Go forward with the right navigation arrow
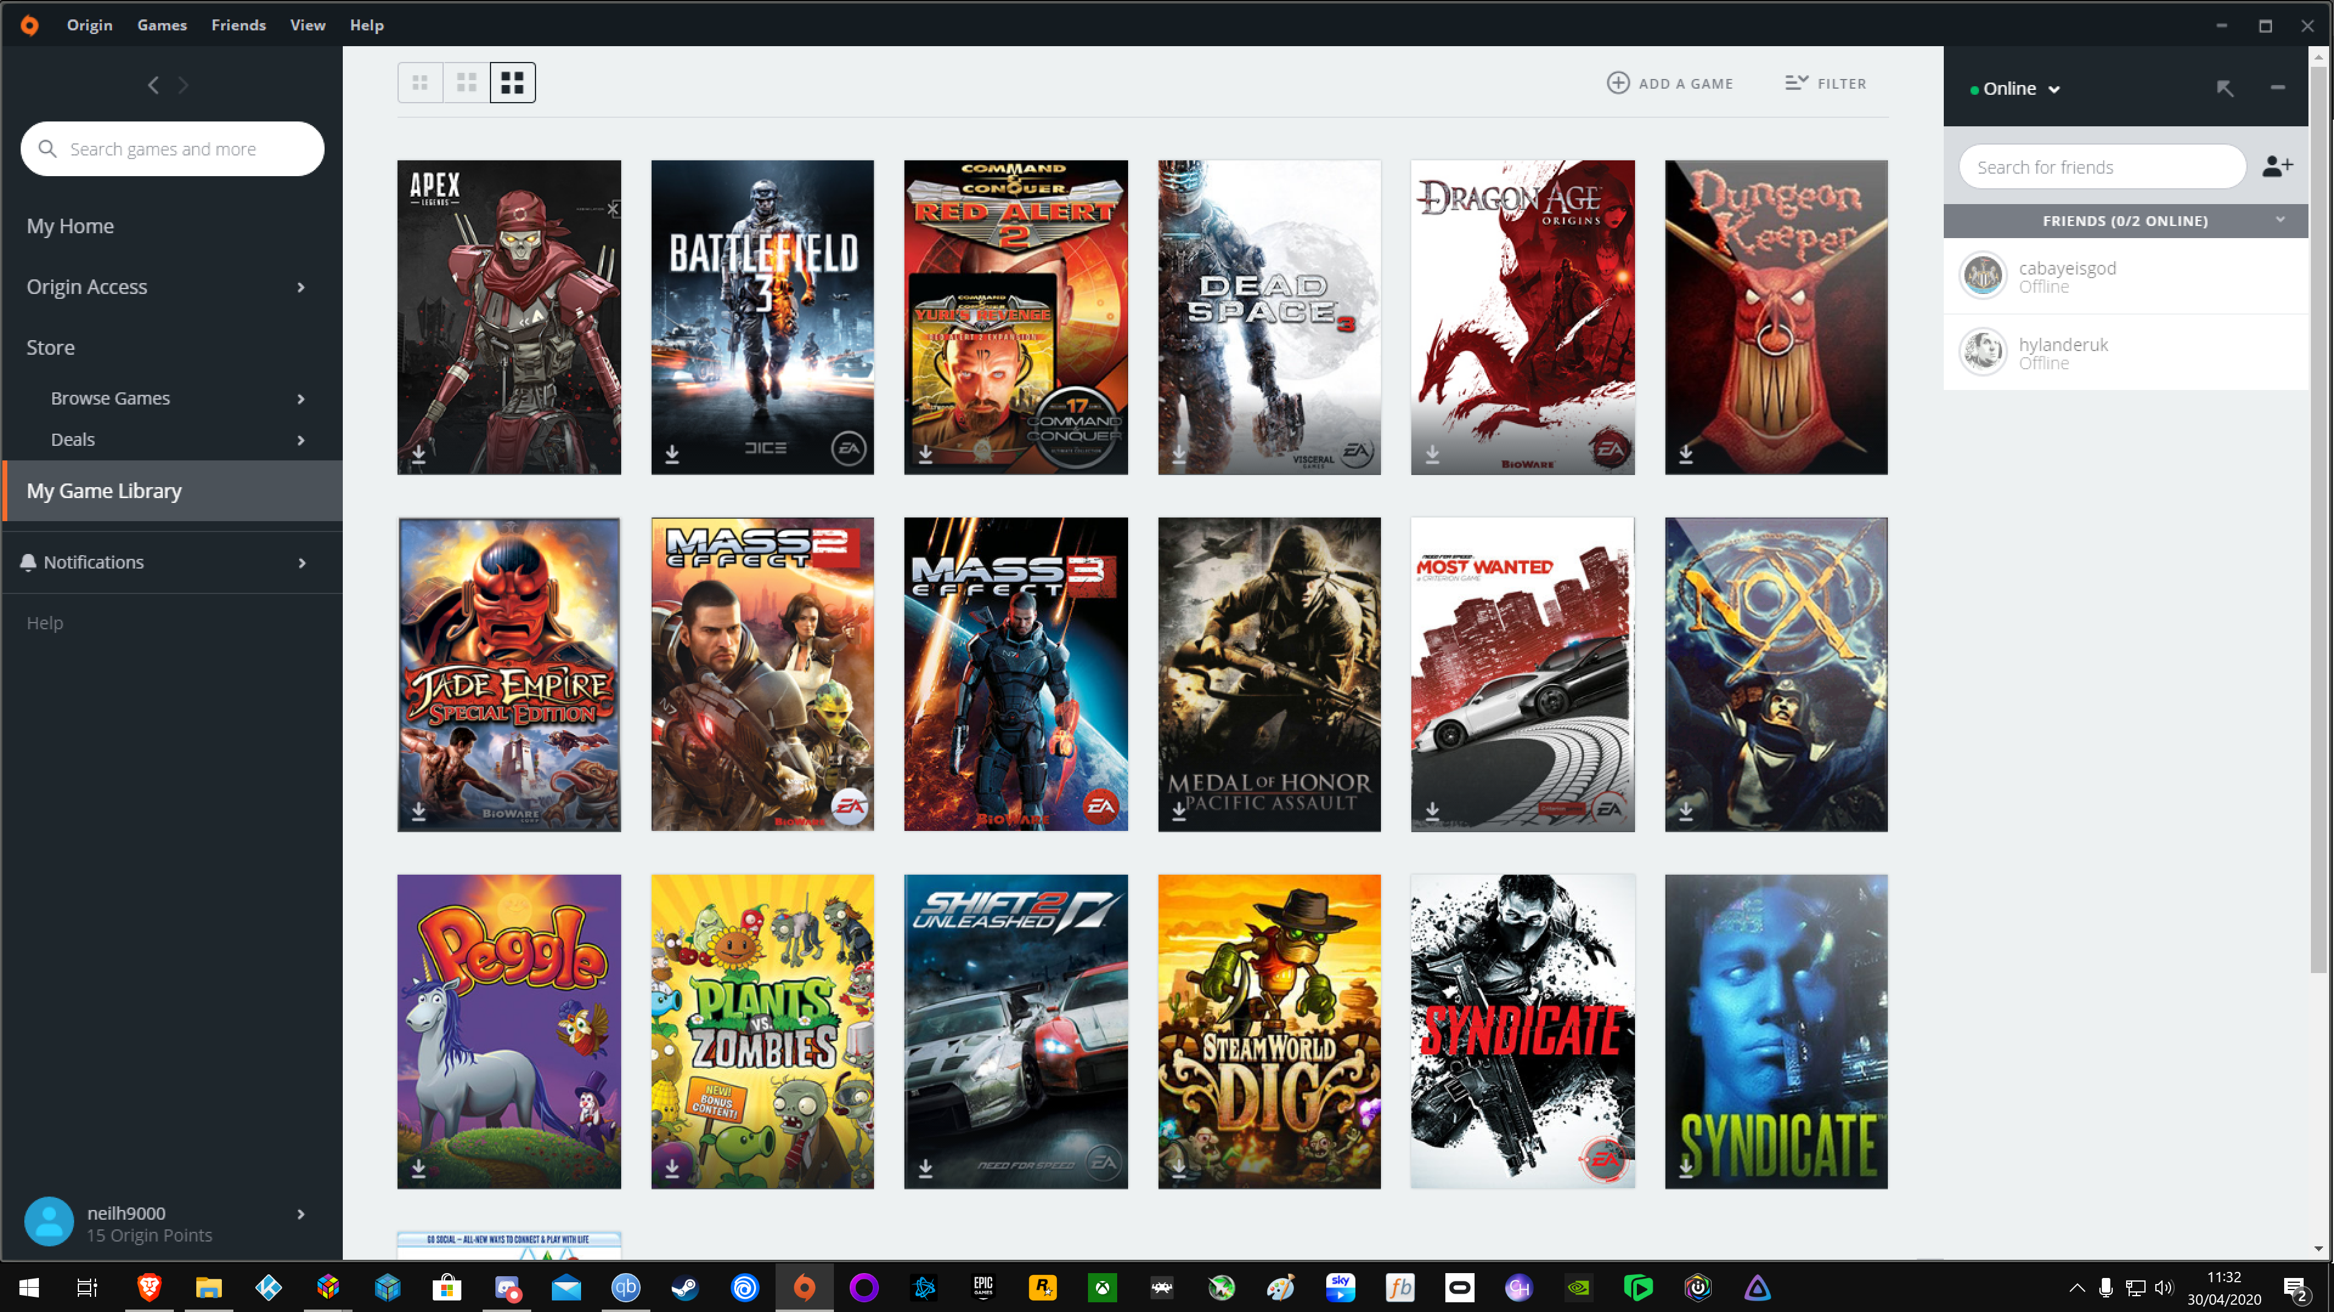This screenshot has height=1312, width=2334. [184, 85]
